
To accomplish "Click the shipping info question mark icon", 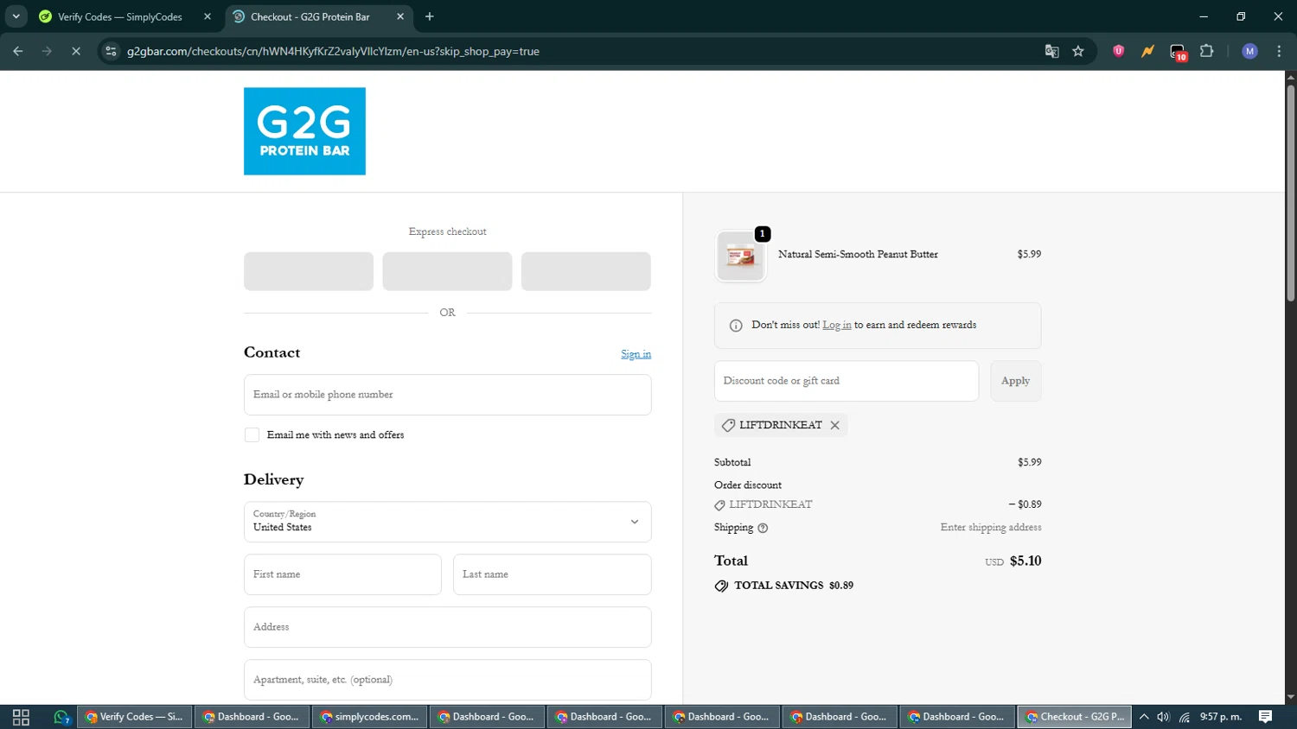I will pyautogui.click(x=763, y=528).
